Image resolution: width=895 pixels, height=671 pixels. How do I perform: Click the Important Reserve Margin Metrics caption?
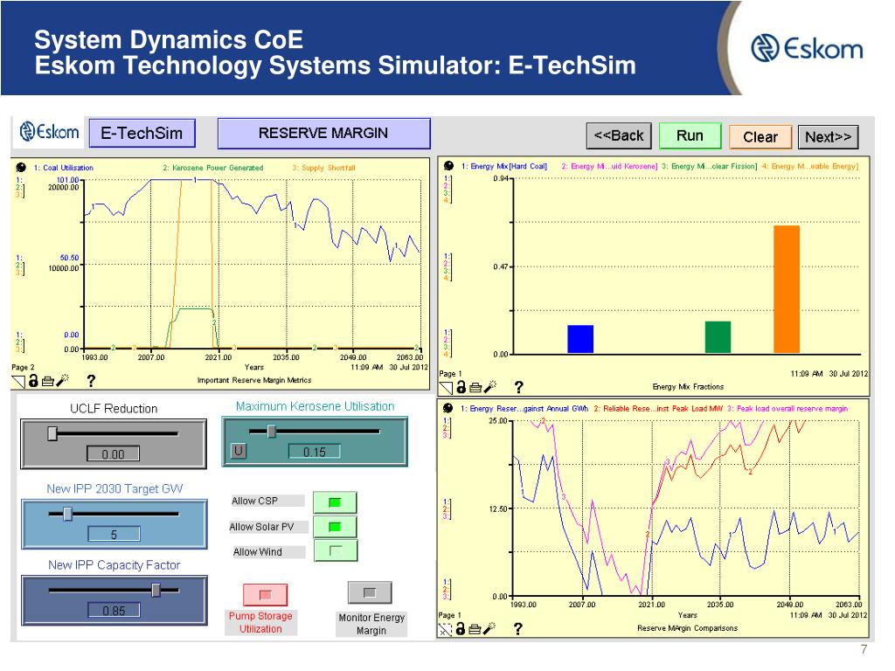pos(254,380)
